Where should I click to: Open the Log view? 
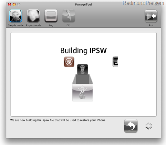coord(51,16)
